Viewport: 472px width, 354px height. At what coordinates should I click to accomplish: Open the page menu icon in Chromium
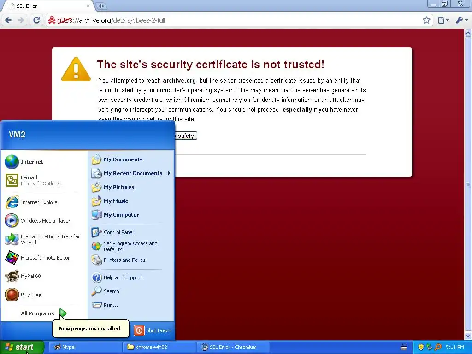click(x=443, y=20)
